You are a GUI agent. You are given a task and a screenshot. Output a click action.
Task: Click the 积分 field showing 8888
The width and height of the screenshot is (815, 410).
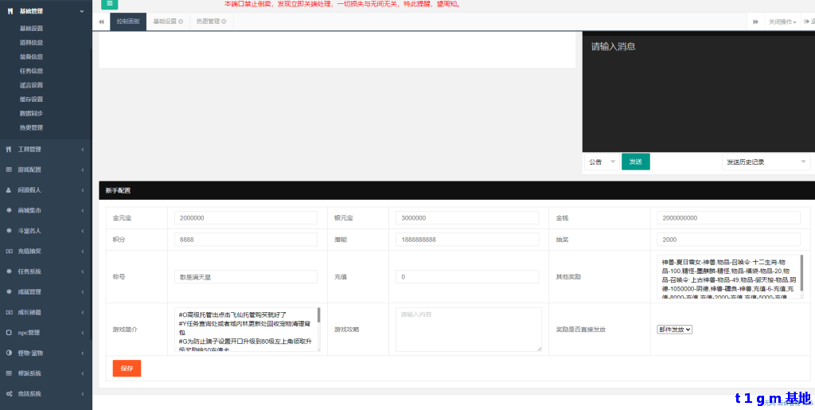(x=246, y=240)
